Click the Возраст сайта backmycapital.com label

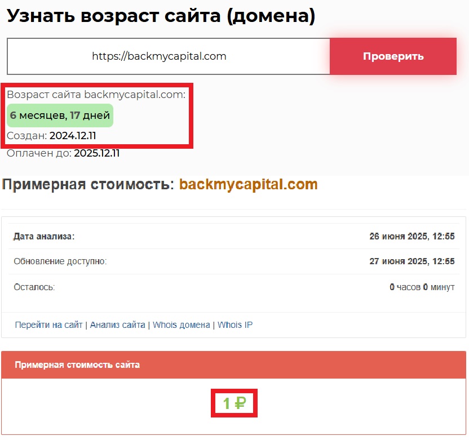pos(96,95)
